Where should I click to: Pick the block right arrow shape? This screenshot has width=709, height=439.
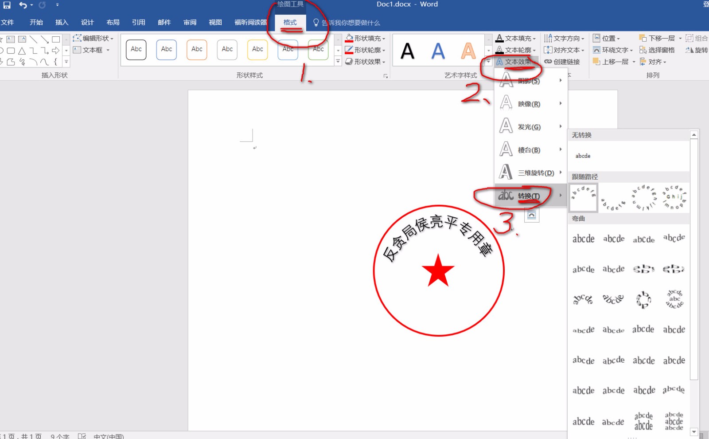tap(56, 51)
